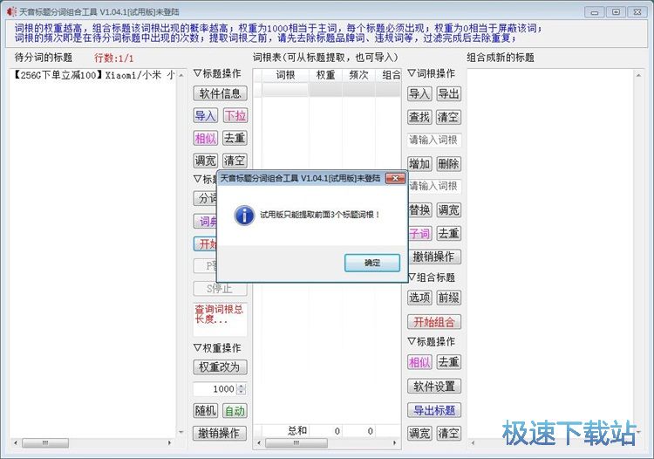Click 相似 under the left 标题操作 section

205,138
